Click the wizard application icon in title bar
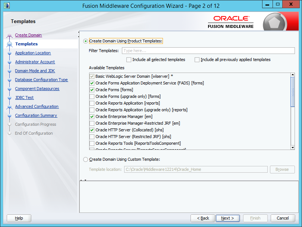302x227 pixels. tap(7, 5)
